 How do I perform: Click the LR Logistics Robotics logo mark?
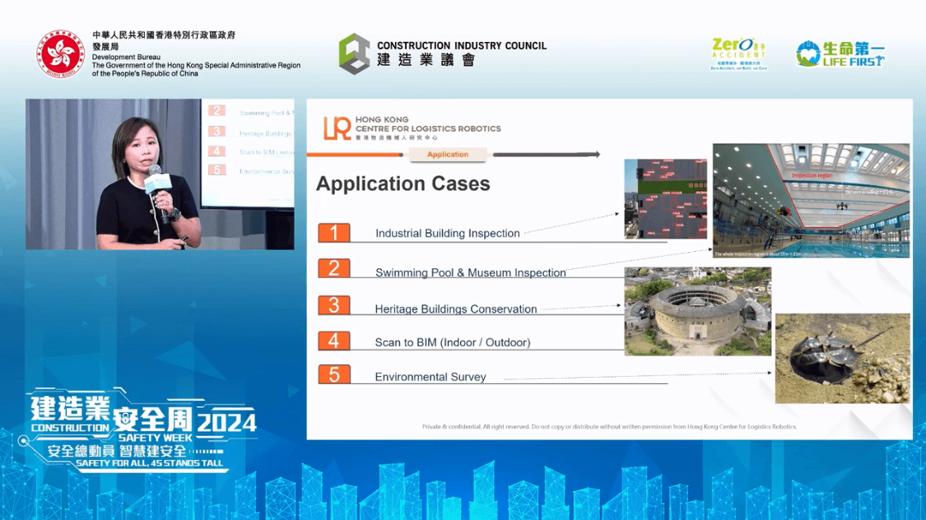[337, 128]
